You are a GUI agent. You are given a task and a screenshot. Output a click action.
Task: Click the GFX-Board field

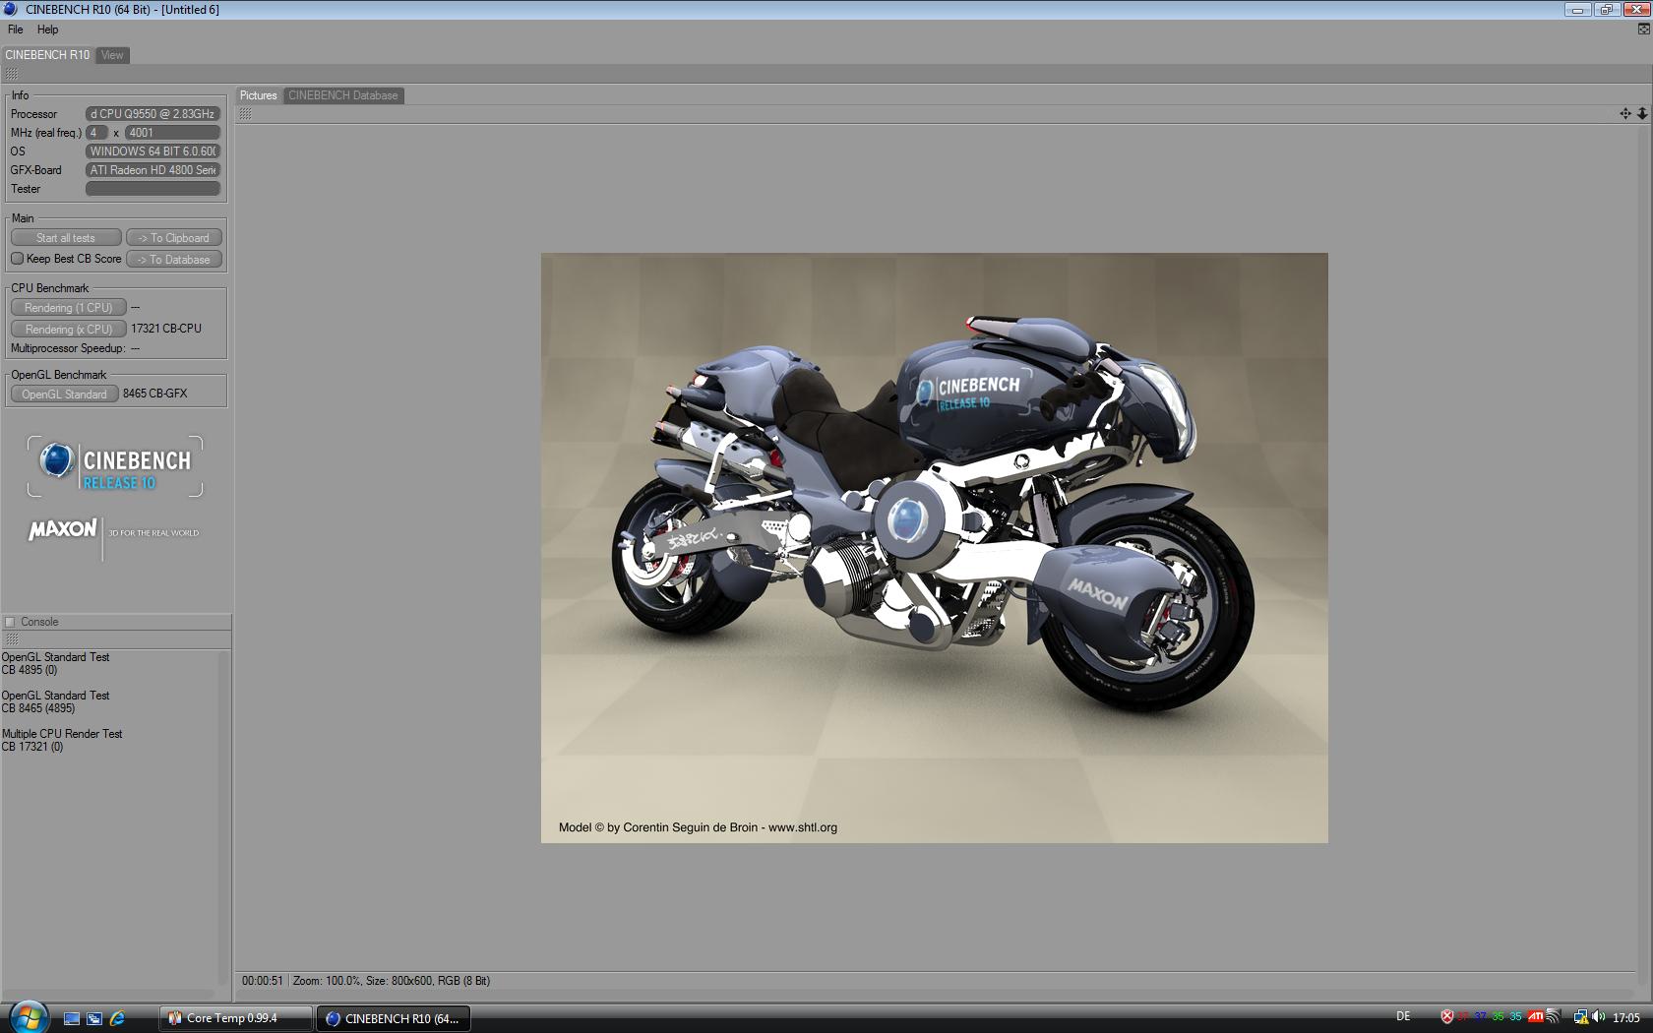pyautogui.click(x=153, y=170)
